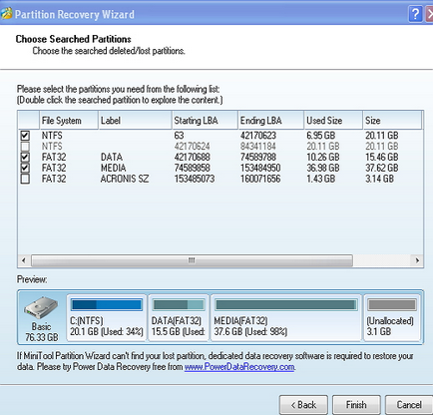
Task: Click the Cancel button
Action: click(409, 405)
